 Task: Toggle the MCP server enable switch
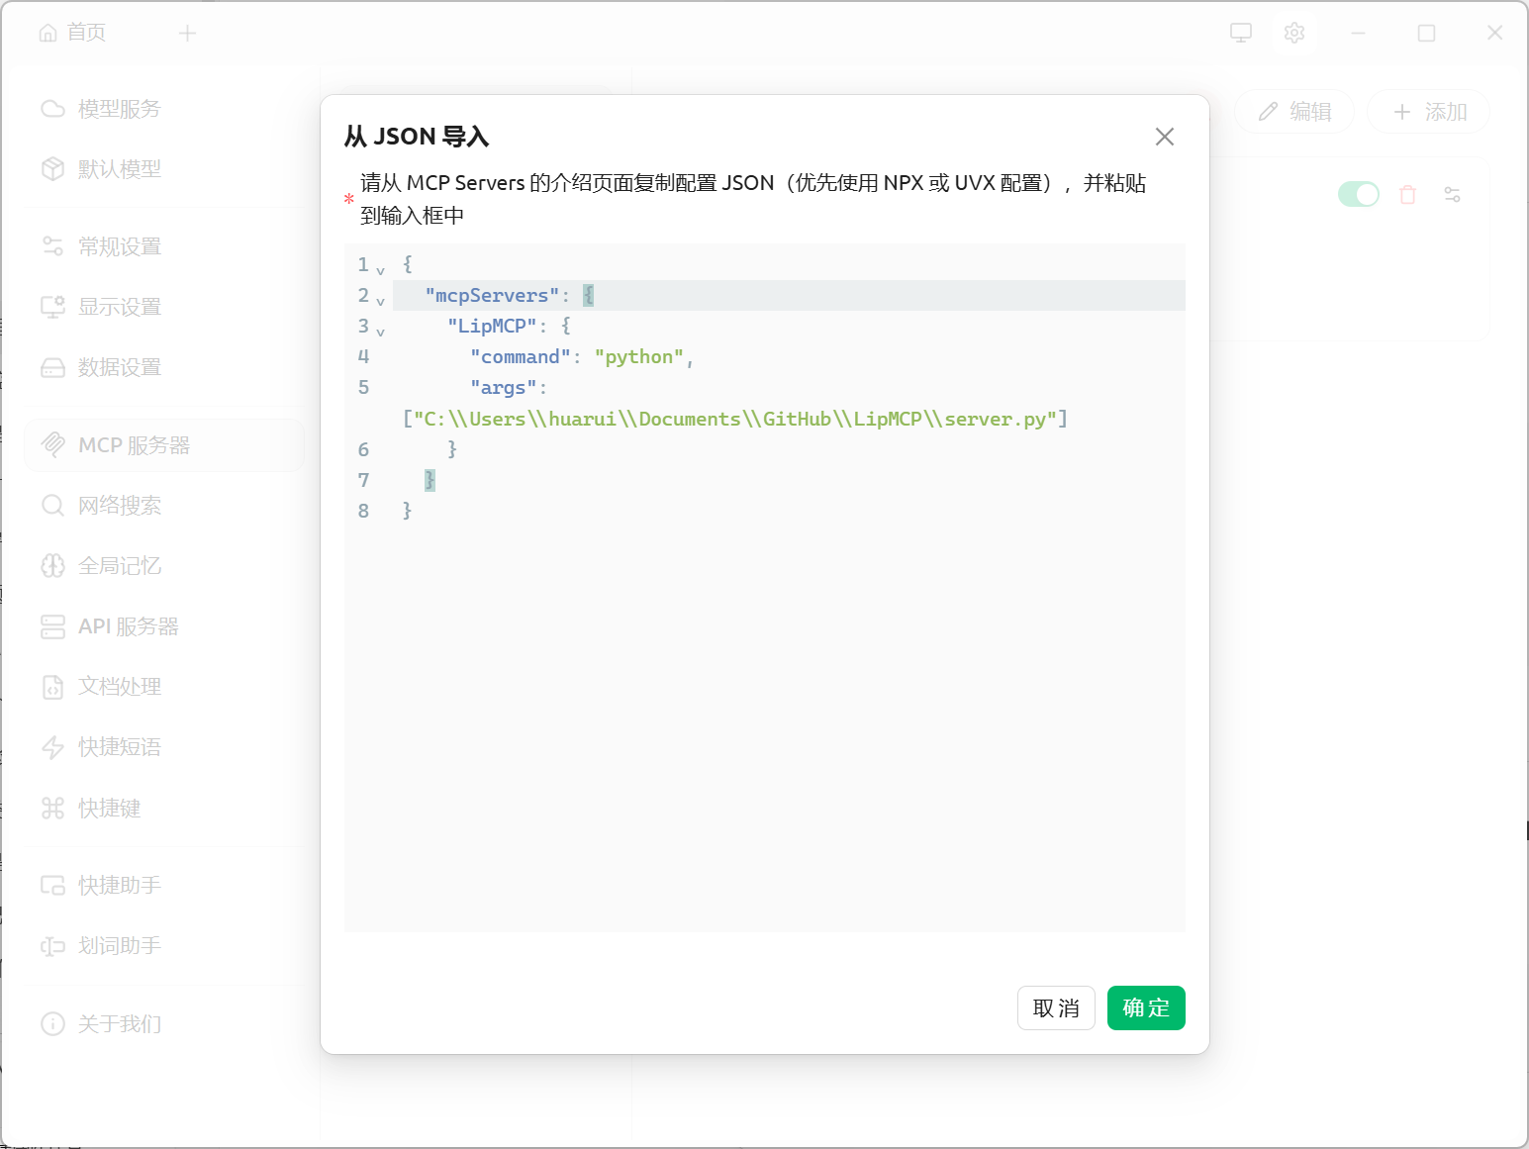coord(1358,194)
